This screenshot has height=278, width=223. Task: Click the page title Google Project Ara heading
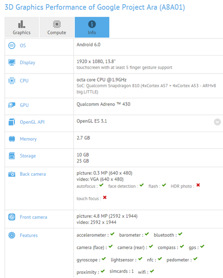pyautogui.click(x=95, y=7)
